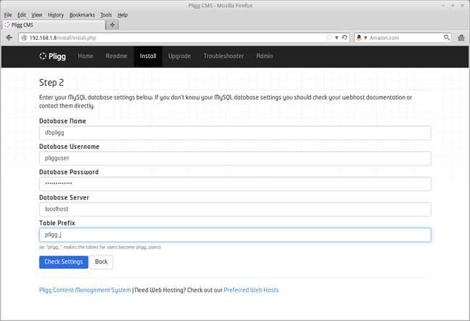The width and height of the screenshot is (470, 321).
Task: Open the Home nav link
Action: pos(86,56)
